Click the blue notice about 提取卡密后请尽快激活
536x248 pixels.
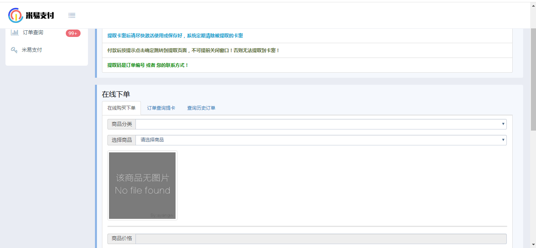click(x=175, y=36)
